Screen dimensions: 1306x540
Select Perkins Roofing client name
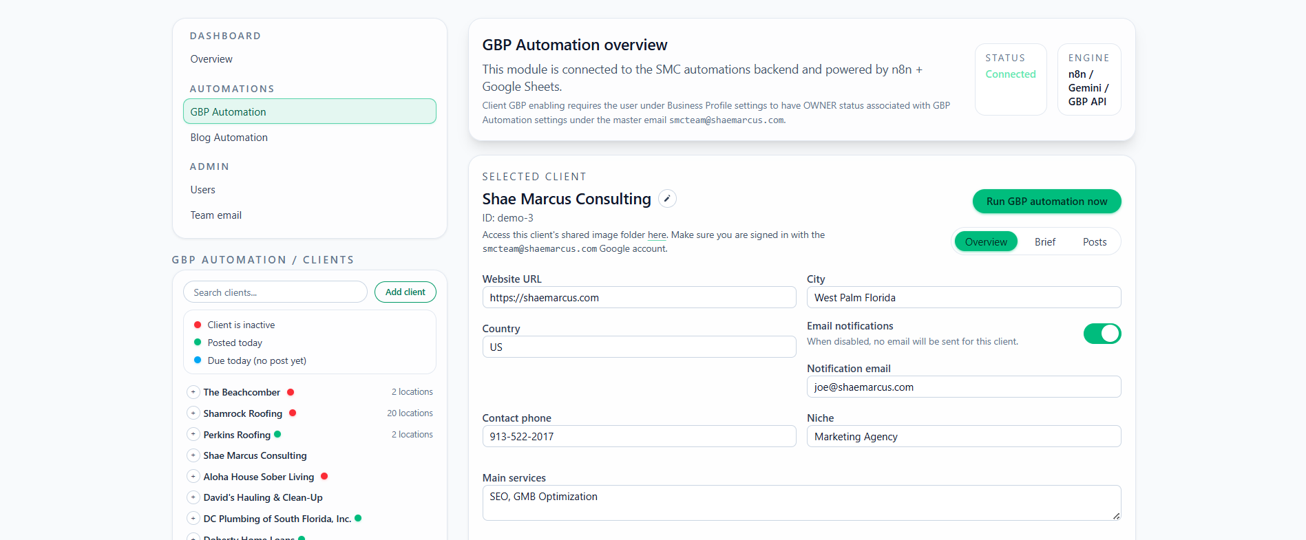tap(237, 435)
